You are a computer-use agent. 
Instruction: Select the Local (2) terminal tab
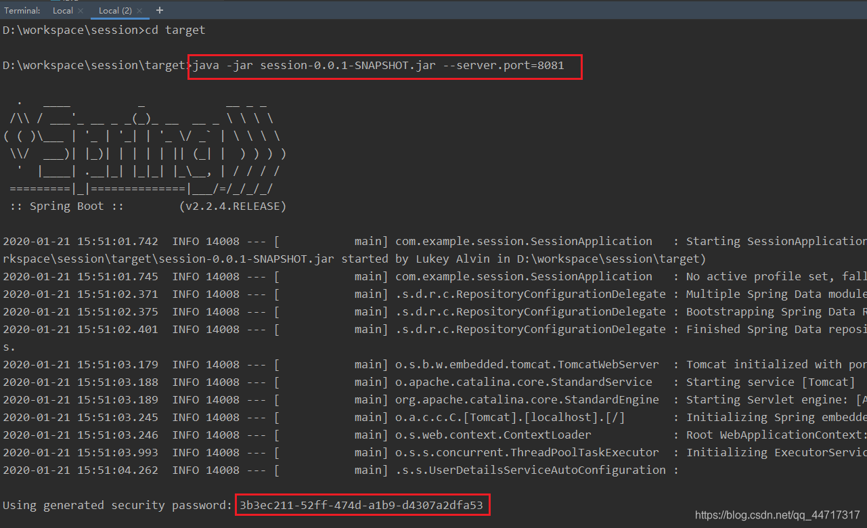[115, 10]
